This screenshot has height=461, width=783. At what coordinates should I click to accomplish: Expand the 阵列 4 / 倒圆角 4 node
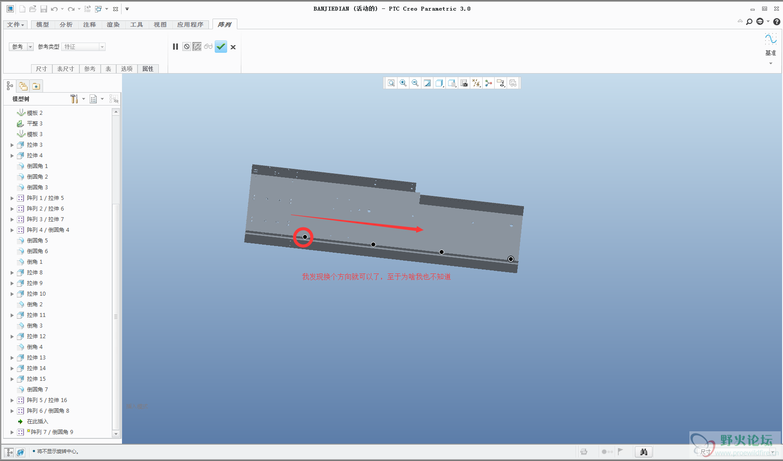point(12,230)
